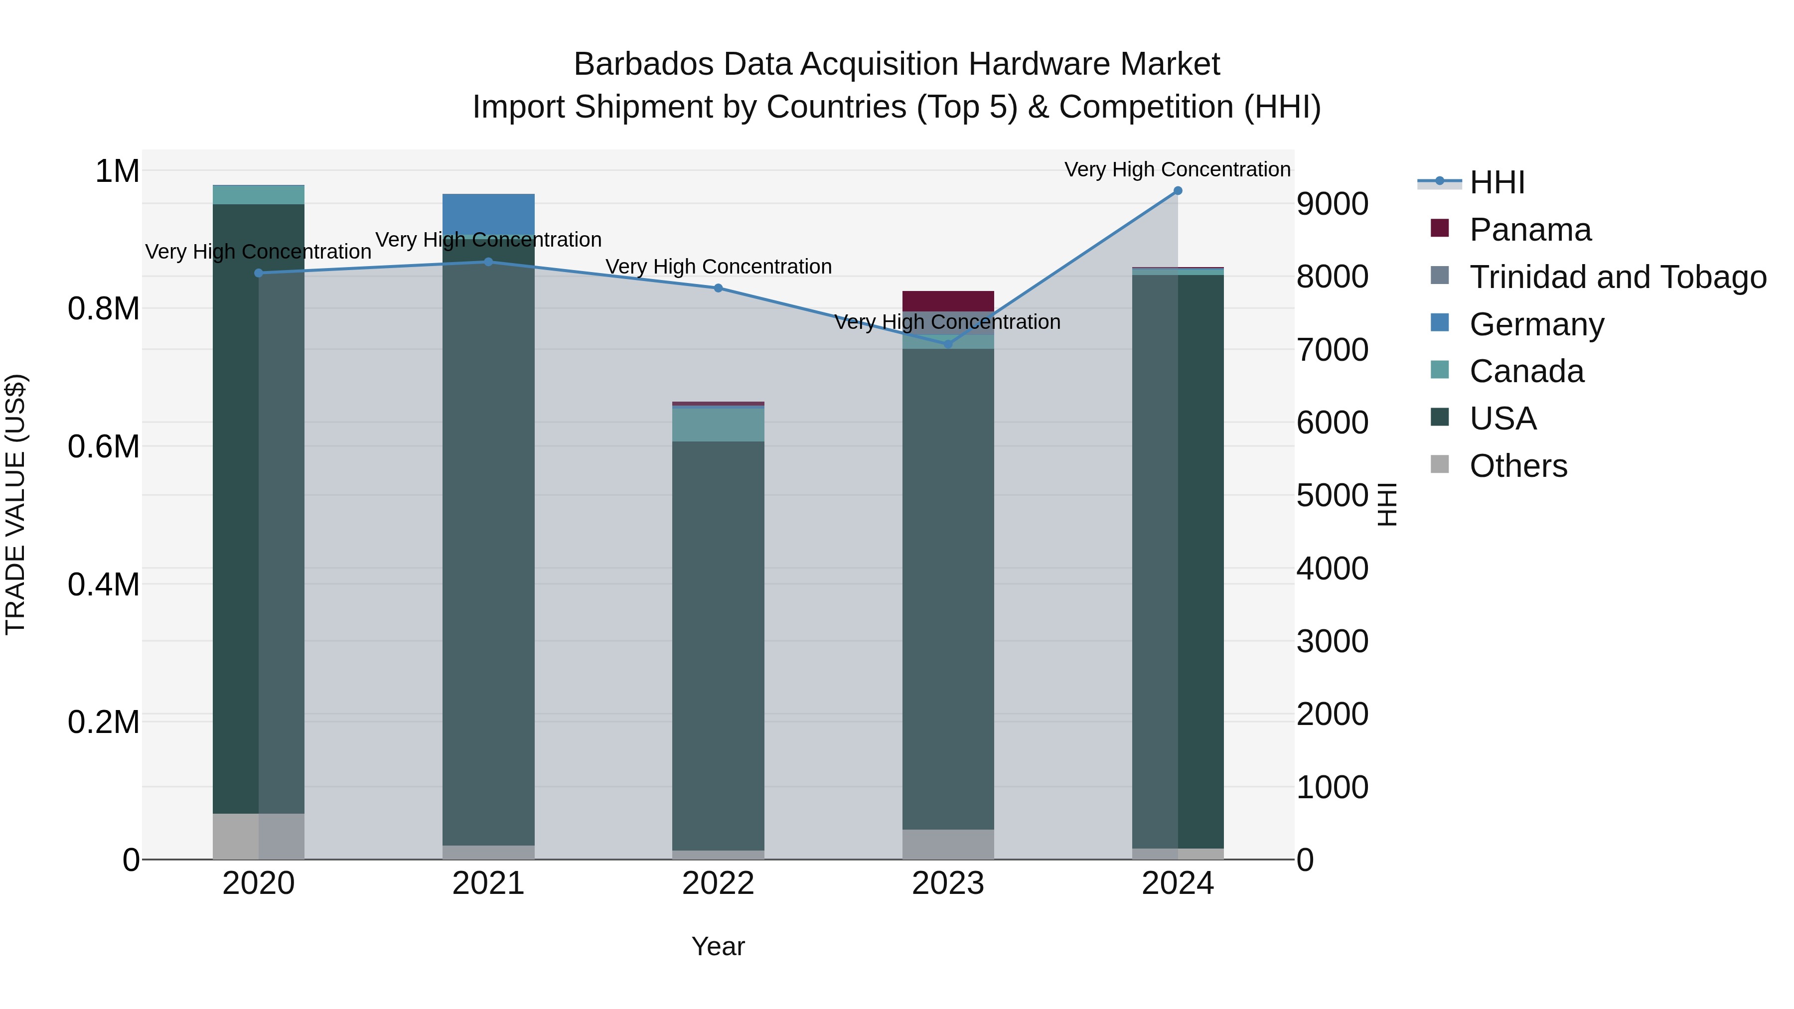Image resolution: width=1794 pixels, height=1009 pixels.
Task: Click the Canada segment atop the 2020 bar
Action: pos(259,194)
